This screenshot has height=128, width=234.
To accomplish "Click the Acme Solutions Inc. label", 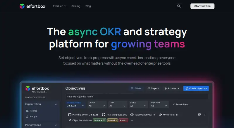I will pos(39,92).
